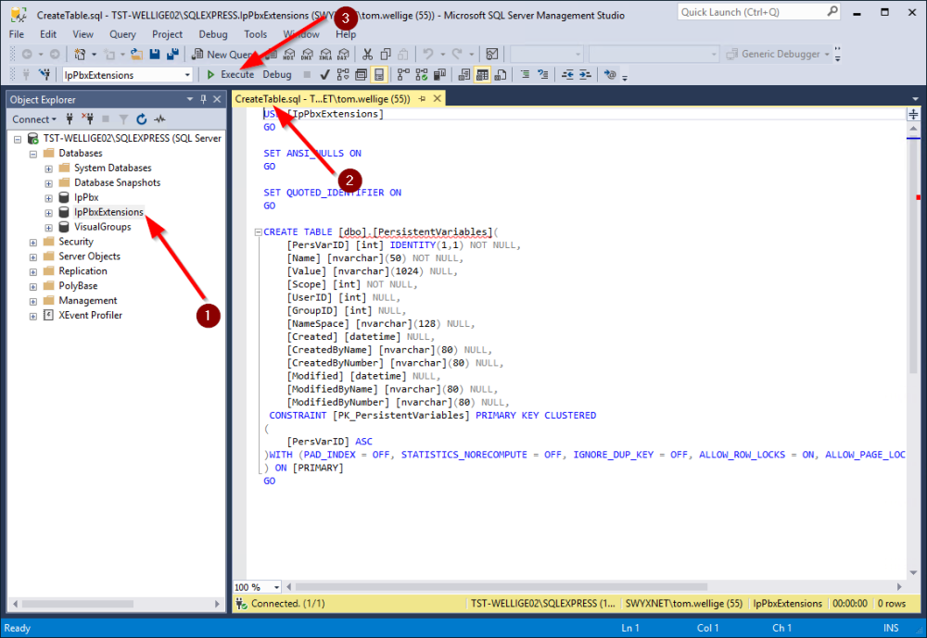
Task: Click the Debug button in the toolbar
Action: [276, 74]
